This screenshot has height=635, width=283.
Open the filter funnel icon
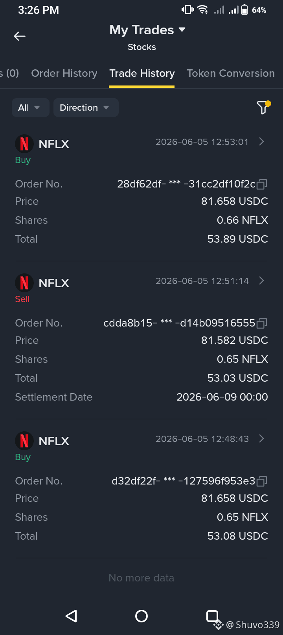tap(263, 107)
